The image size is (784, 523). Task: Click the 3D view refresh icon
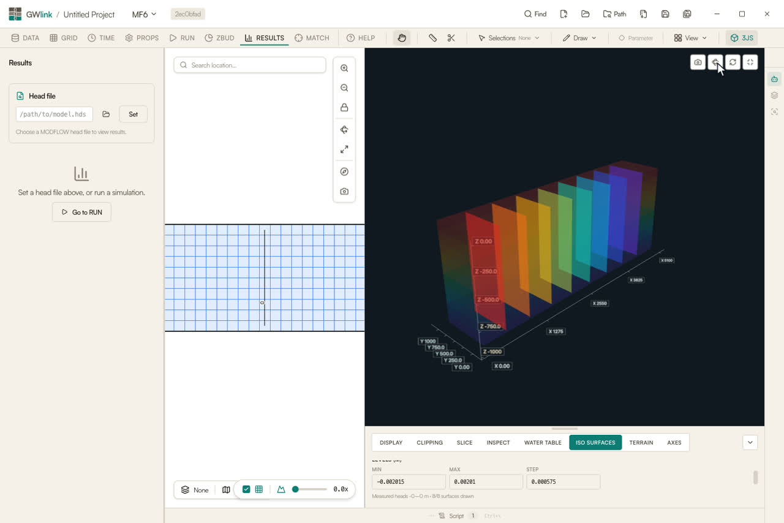[733, 62]
